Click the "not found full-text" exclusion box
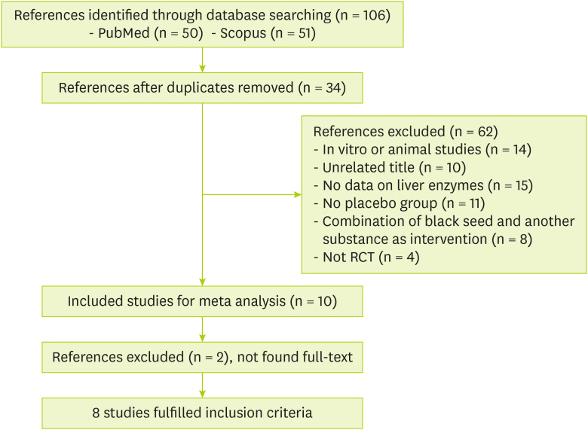 [202, 357]
